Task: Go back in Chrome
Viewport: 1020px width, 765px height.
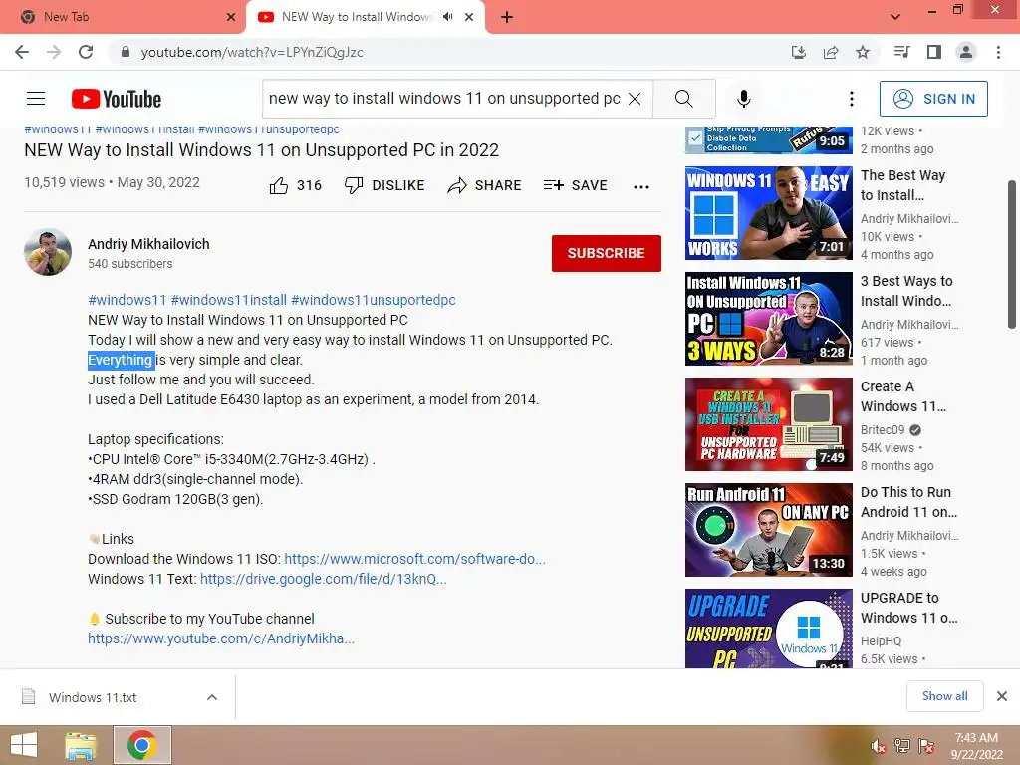Action: click(22, 52)
